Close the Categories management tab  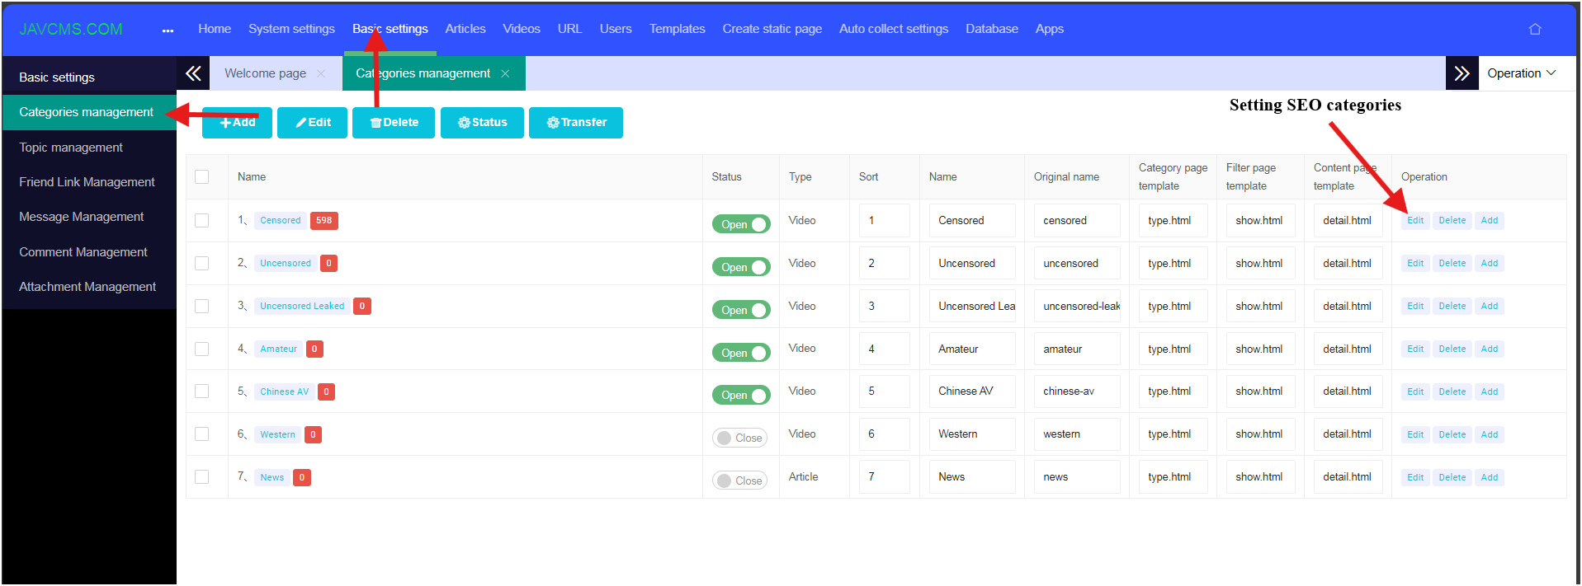505,74
